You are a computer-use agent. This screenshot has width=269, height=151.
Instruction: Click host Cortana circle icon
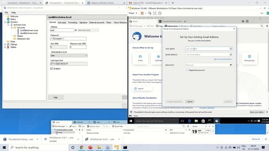tap(73, 148)
